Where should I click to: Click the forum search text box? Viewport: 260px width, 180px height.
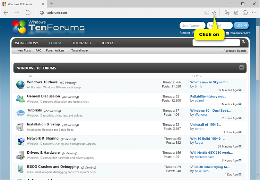pos(216,43)
